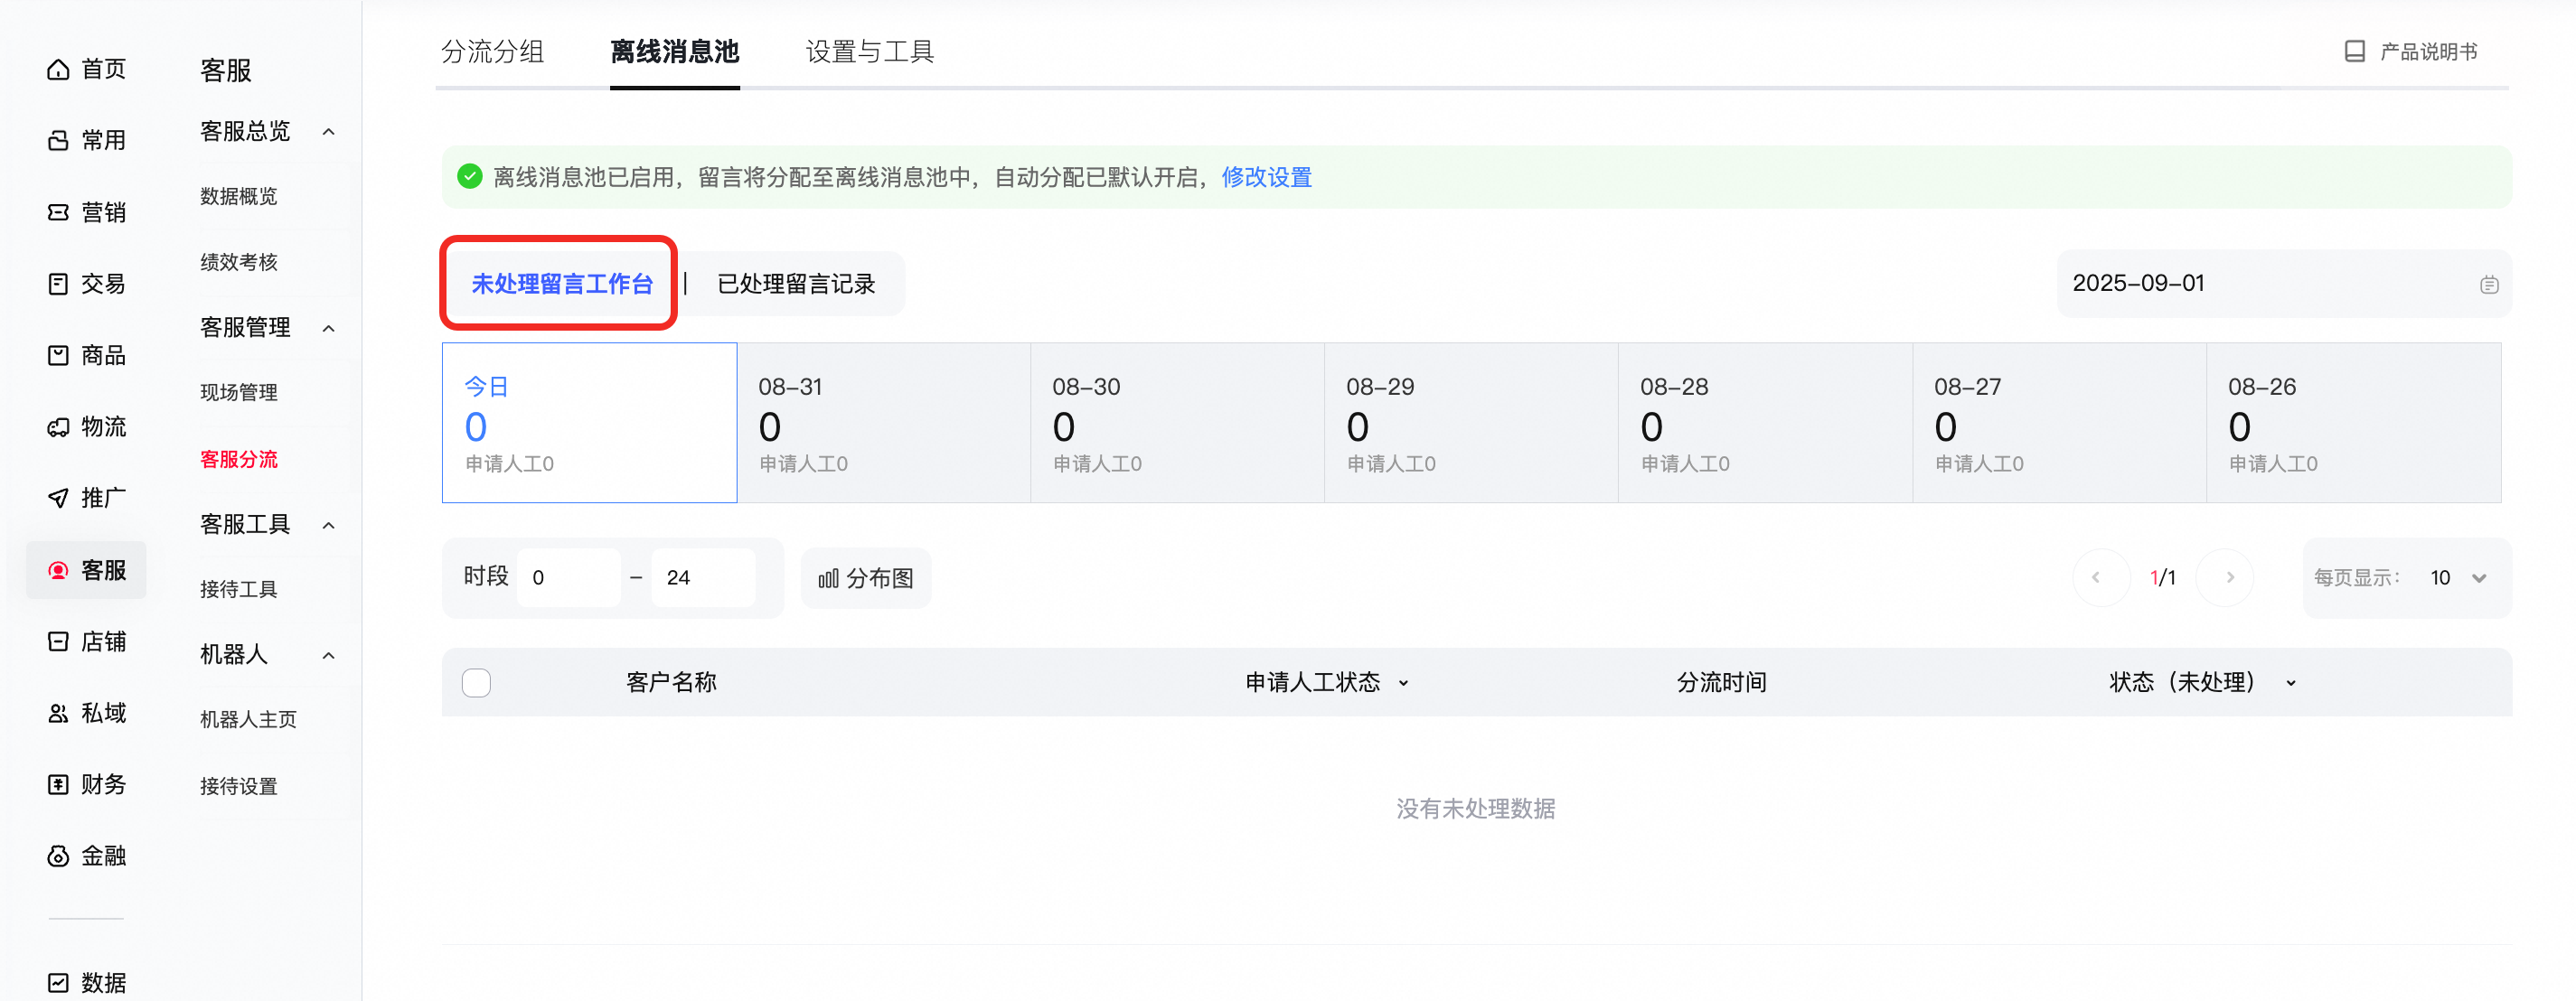Tick the select-all checkbox in table header
This screenshot has width=2576, height=1001.
click(x=477, y=683)
